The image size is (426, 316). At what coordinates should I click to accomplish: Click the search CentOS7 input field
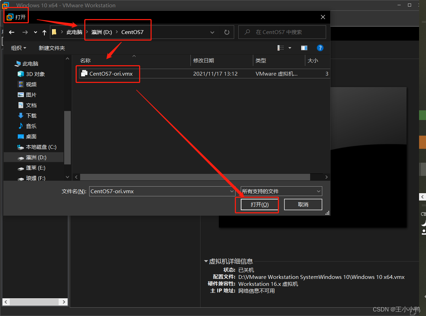pos(282,32)
